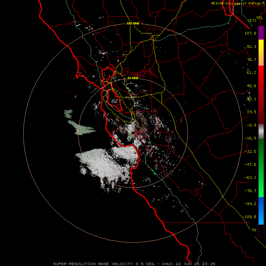Select the -32.0 scale value
266x266 pixels.
[250, 152]
